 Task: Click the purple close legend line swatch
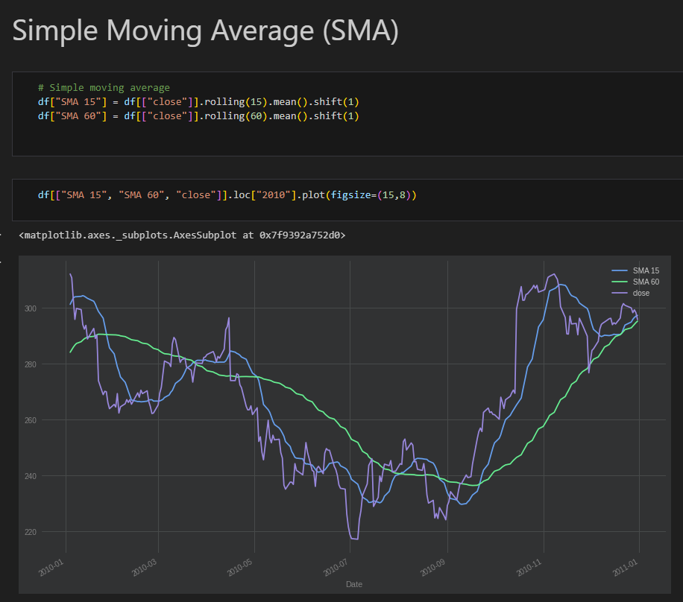coord(620,294)
